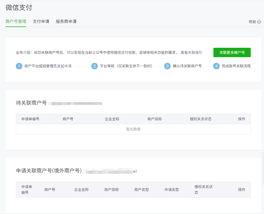The image size is (264, 214).
Task: Click the 帮助 question mark icon
Action: point(259,22)
